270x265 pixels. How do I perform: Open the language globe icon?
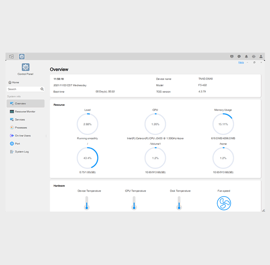(x=253, y=56)
